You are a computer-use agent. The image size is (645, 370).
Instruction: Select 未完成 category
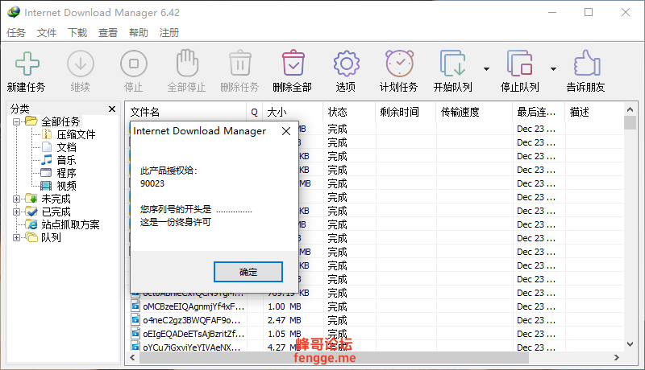click(x=56, y=199)
